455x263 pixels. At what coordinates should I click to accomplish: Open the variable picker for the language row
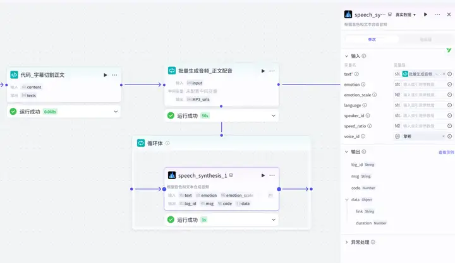(449, 105)
